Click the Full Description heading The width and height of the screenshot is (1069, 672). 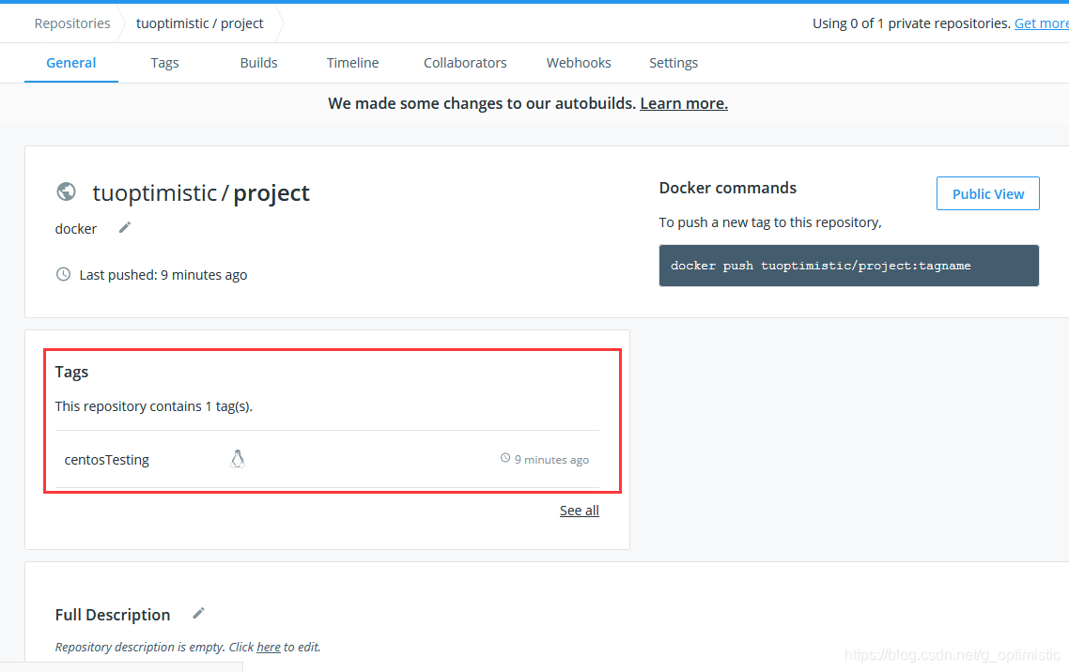point(113,615)
